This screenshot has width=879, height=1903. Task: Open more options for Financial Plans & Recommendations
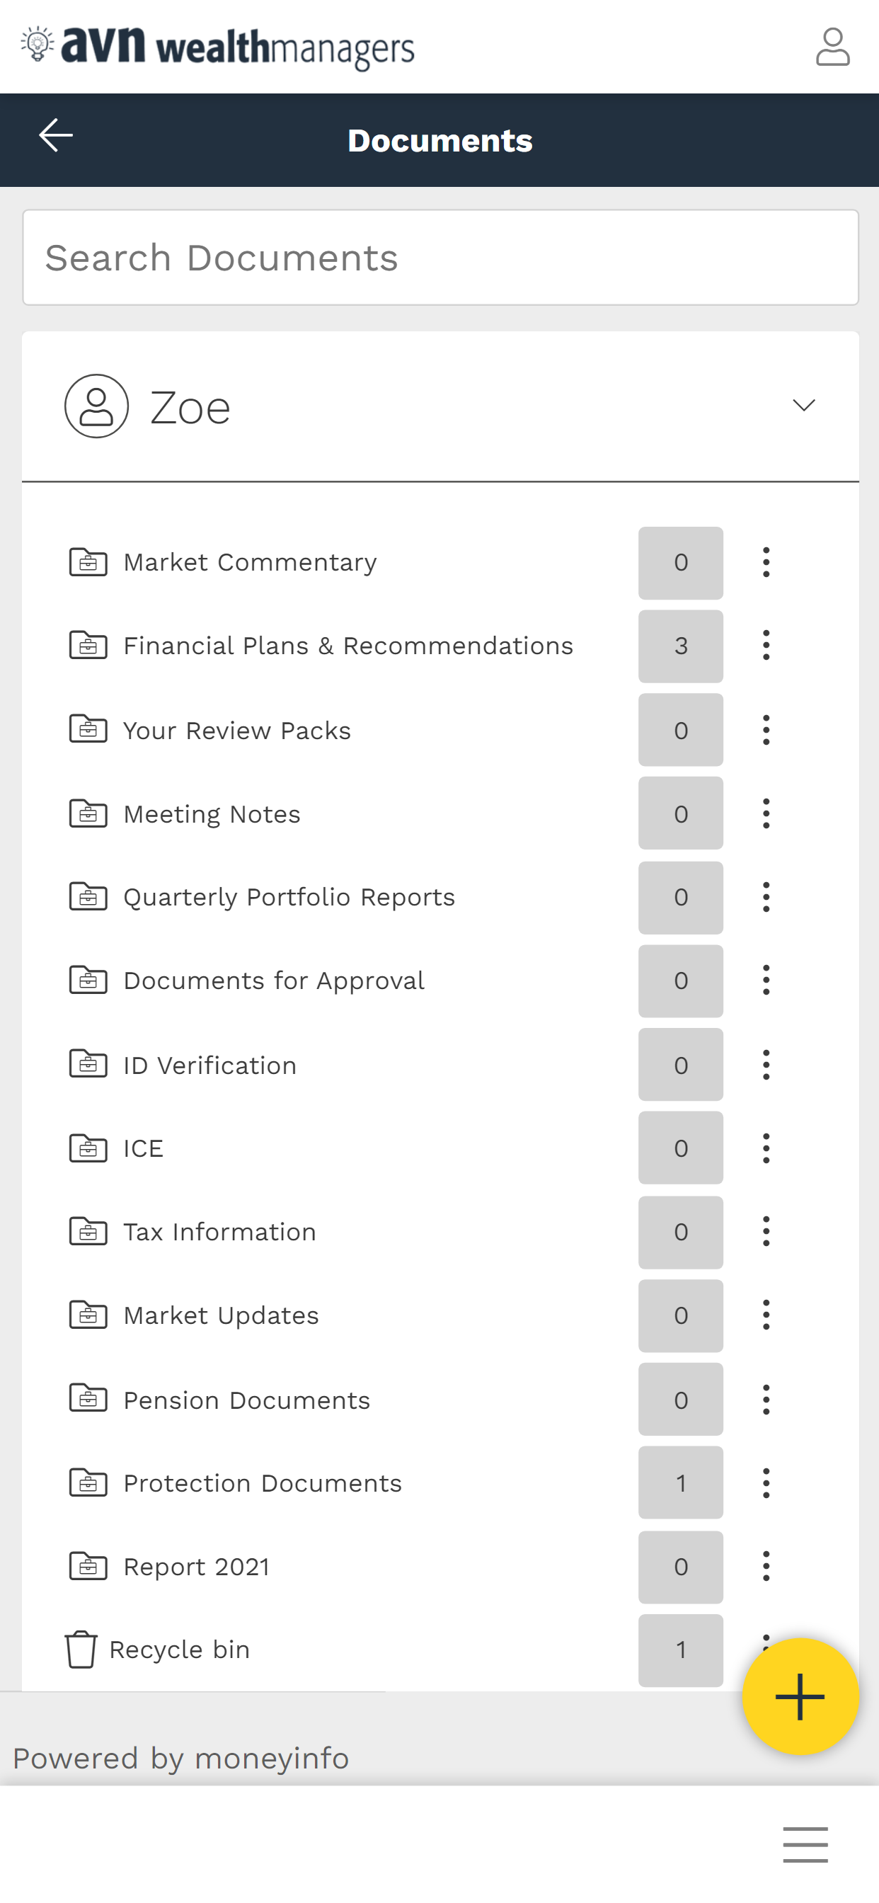766,646
